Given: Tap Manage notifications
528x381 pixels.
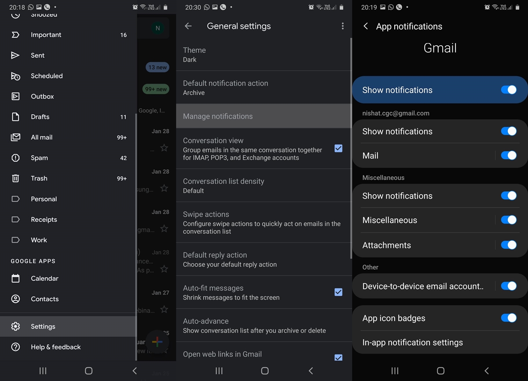Looking at the screenshot, I should (263, 116).
